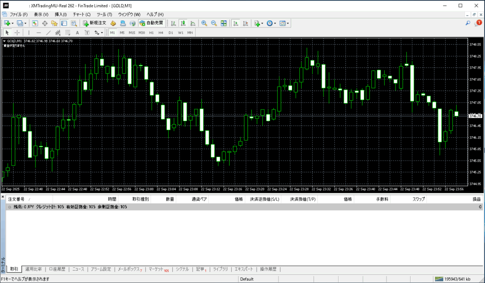Screen dimensions: 485x283
Task: Draw a horizontal line tool
Action: 38,33
